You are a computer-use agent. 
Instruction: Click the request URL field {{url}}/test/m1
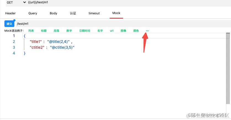pos(129,2)
